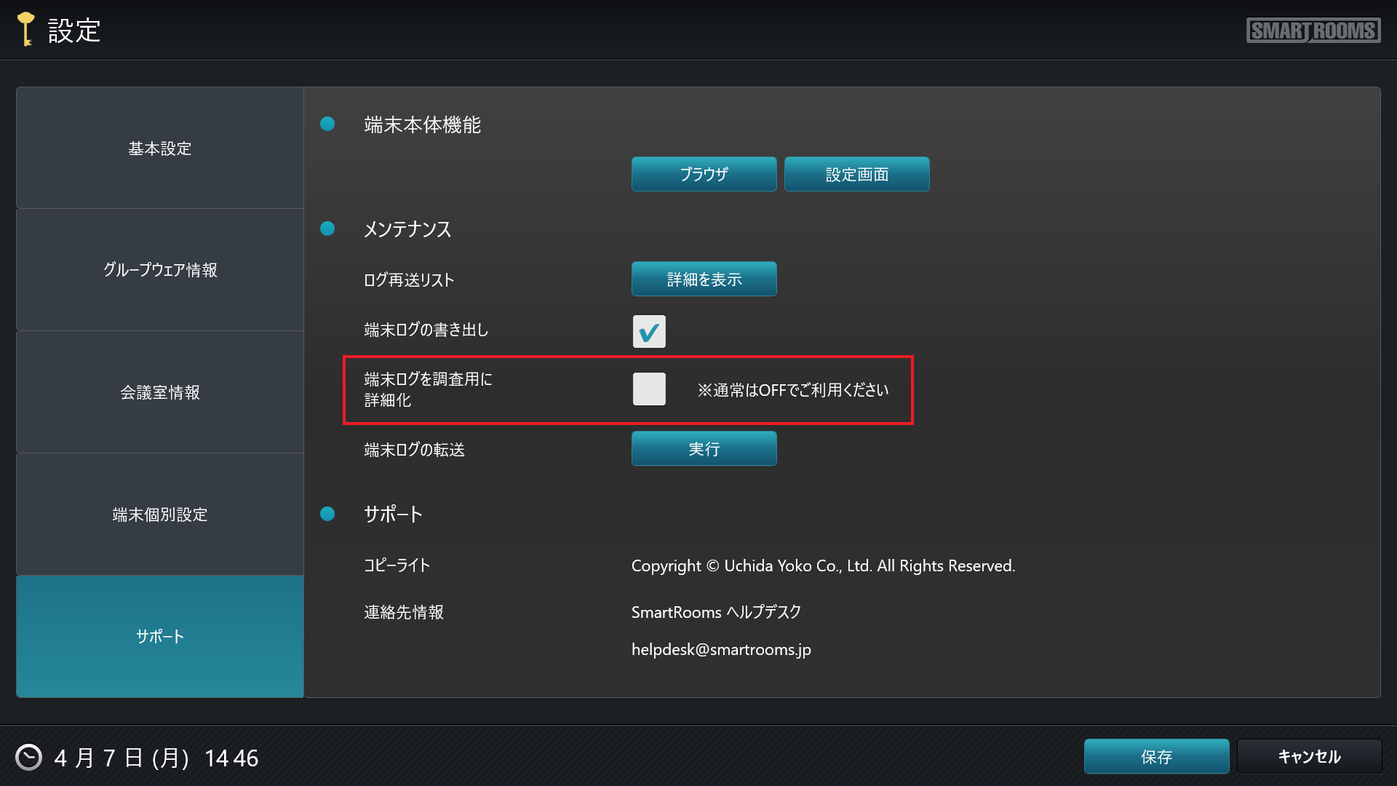The image size is (1397, 786).
Task: Click bullet icon beside メンテナンス heading
Action: coord(327,229)
